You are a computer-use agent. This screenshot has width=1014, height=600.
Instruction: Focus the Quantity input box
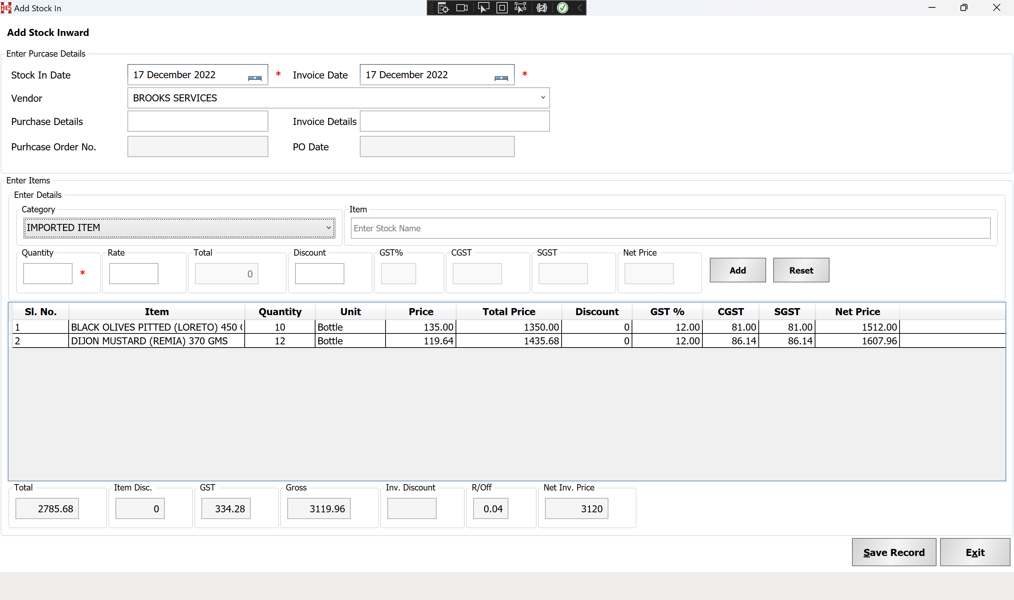pyautogui.click(x=48, y=274)
